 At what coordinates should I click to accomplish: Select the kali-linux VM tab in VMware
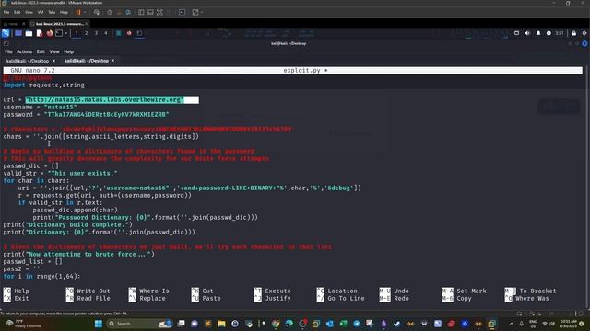59,24
